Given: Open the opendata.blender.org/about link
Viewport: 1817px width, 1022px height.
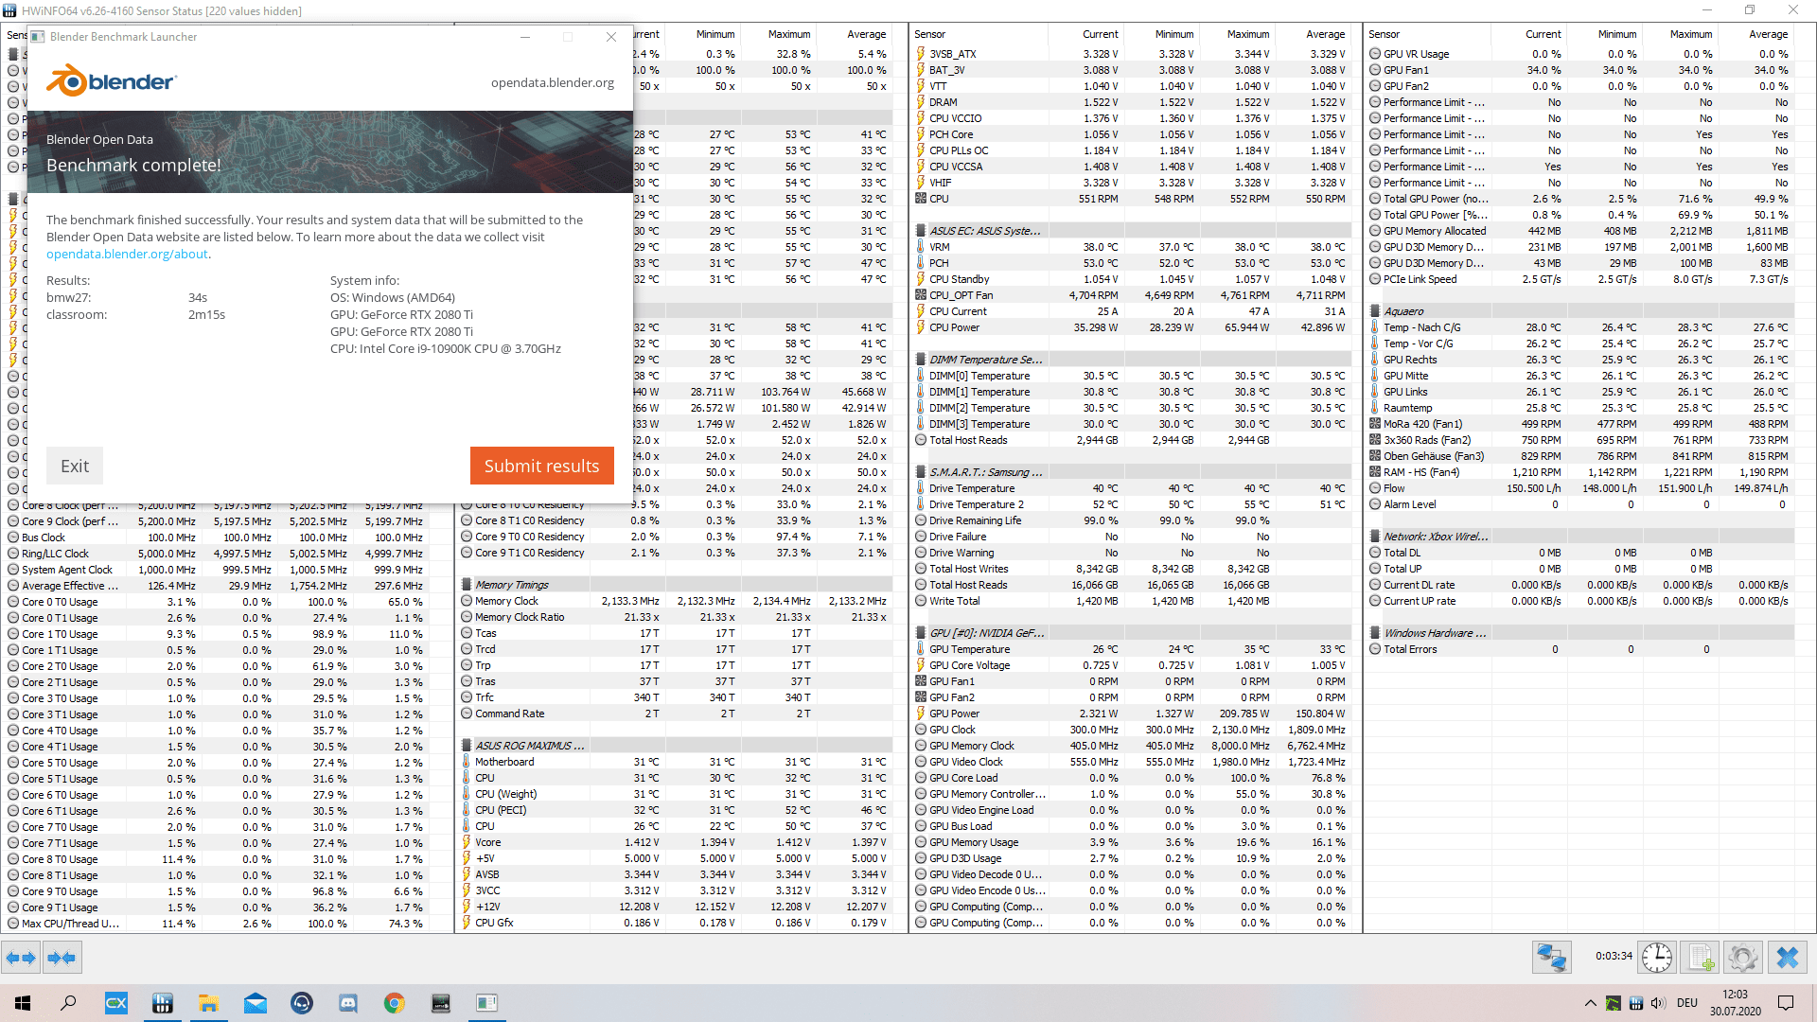Looking at the screenshot, I should tap(127, 254).
